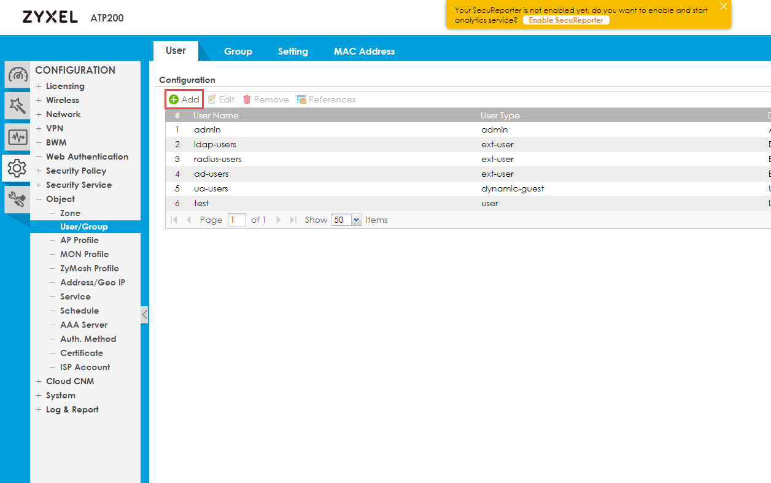Select the Configuration gear icon
Image resolution: width=771 pixels, height=483 pixels.
point(17,167)
